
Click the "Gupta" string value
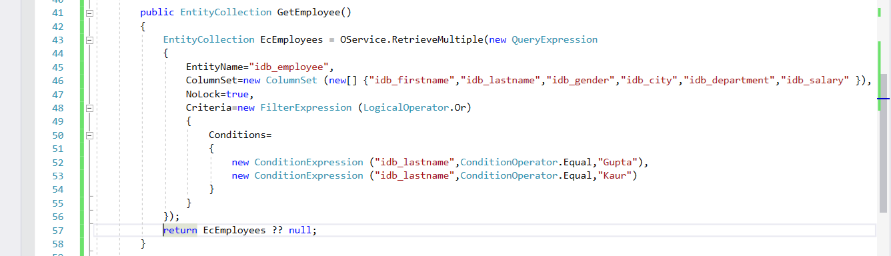point(620,162)
